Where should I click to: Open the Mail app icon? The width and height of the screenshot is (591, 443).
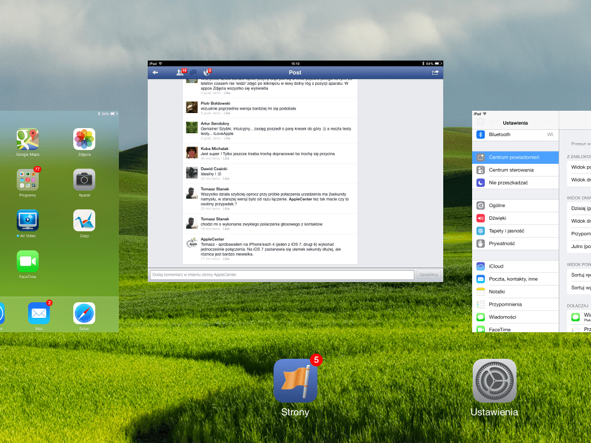(x=39, y=313)
